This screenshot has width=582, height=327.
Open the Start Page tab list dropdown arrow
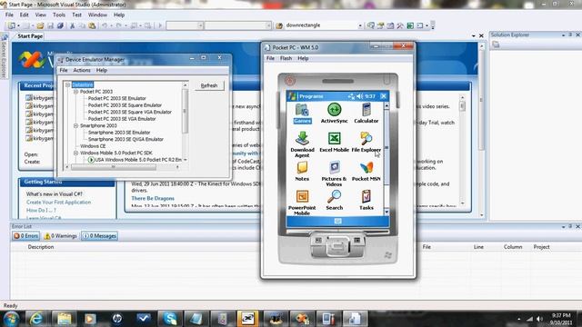click(x=474, y=36)
